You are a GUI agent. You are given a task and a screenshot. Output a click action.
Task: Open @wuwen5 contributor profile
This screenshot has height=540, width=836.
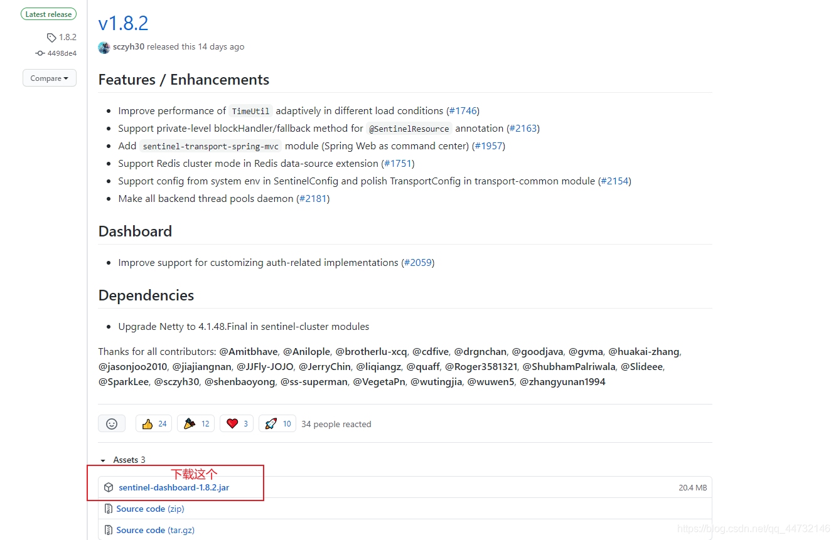point(491,382)
